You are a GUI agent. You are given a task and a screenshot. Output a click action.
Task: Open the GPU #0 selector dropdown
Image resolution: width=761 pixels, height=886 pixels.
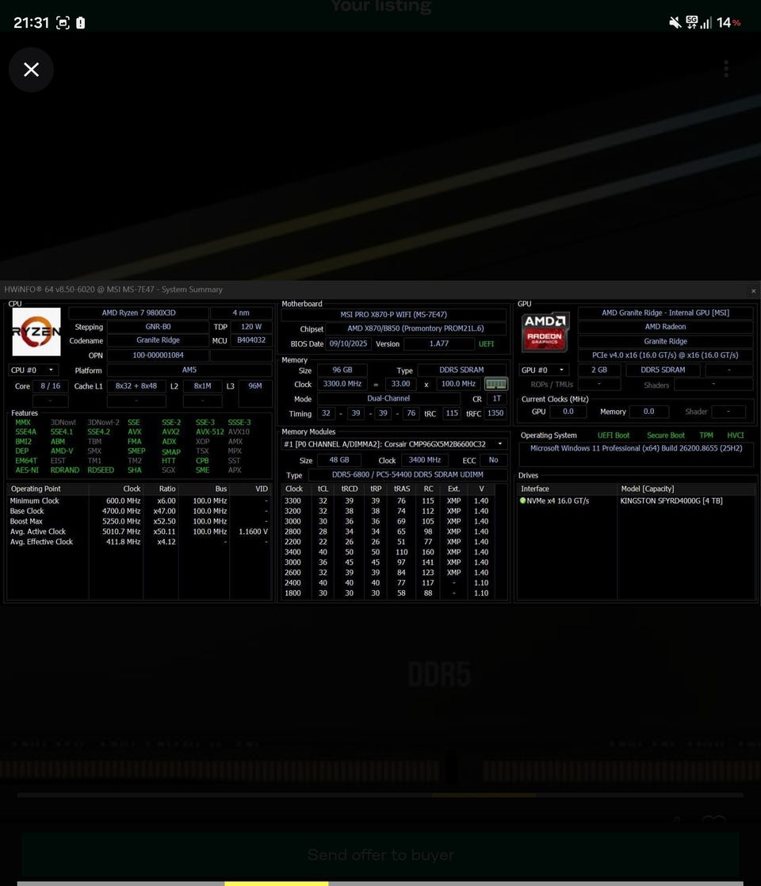[x=543, y=370]
